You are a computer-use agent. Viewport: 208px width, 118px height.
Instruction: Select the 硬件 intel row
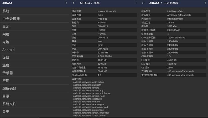coord(104,41)
